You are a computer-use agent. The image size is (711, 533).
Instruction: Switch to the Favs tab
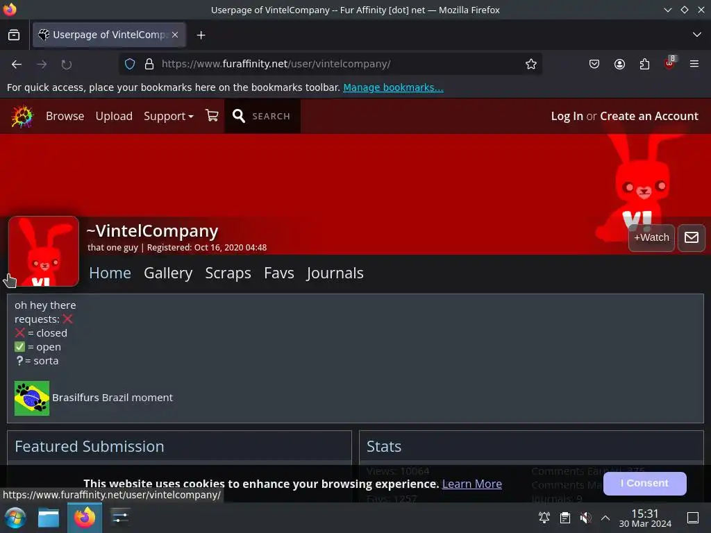279,273
